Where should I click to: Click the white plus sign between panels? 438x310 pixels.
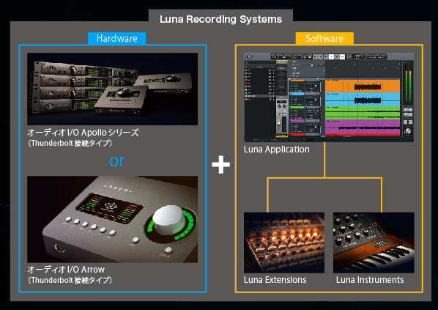coord(220,164)
